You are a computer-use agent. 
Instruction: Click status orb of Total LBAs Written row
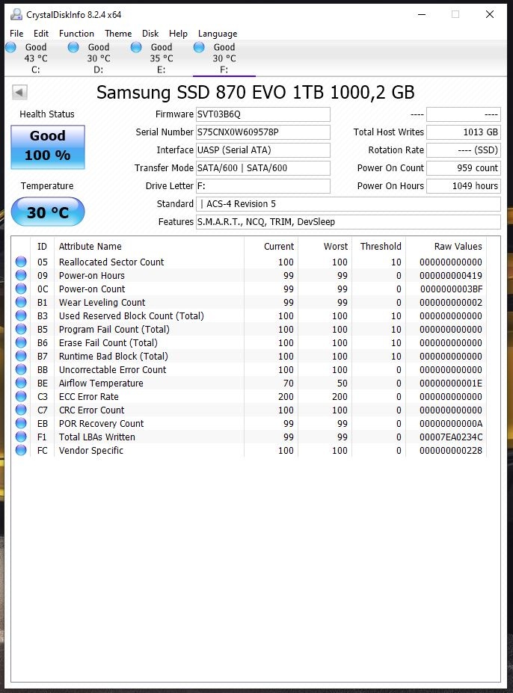21,437
